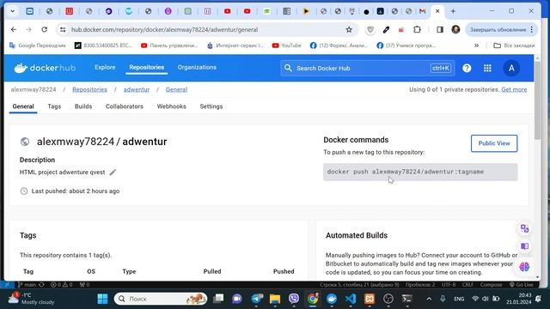Switch to the Webhooks tab
The width and height of the screenshot is (550, 309).
[172, 106]
